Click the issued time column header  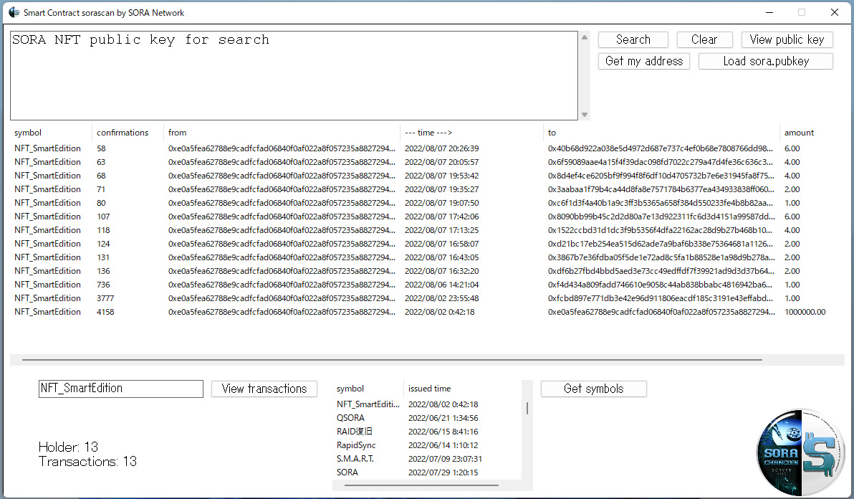(x=462, y=389)
